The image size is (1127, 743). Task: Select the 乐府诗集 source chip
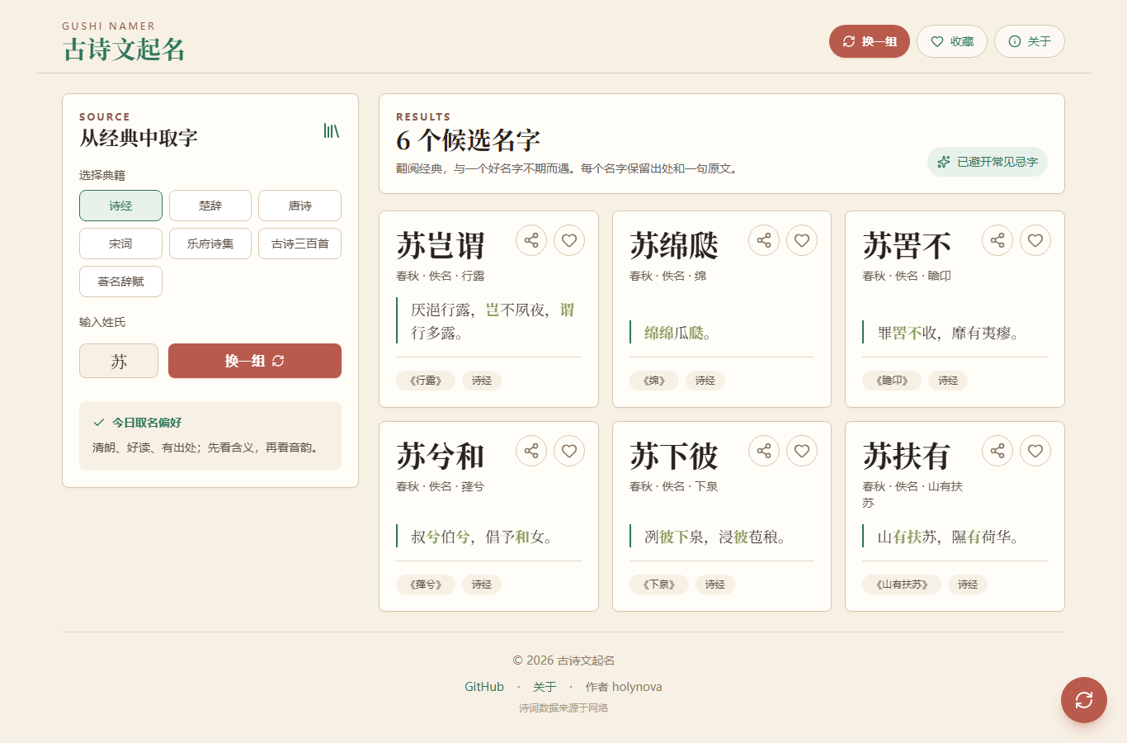(x=210, y=244)
